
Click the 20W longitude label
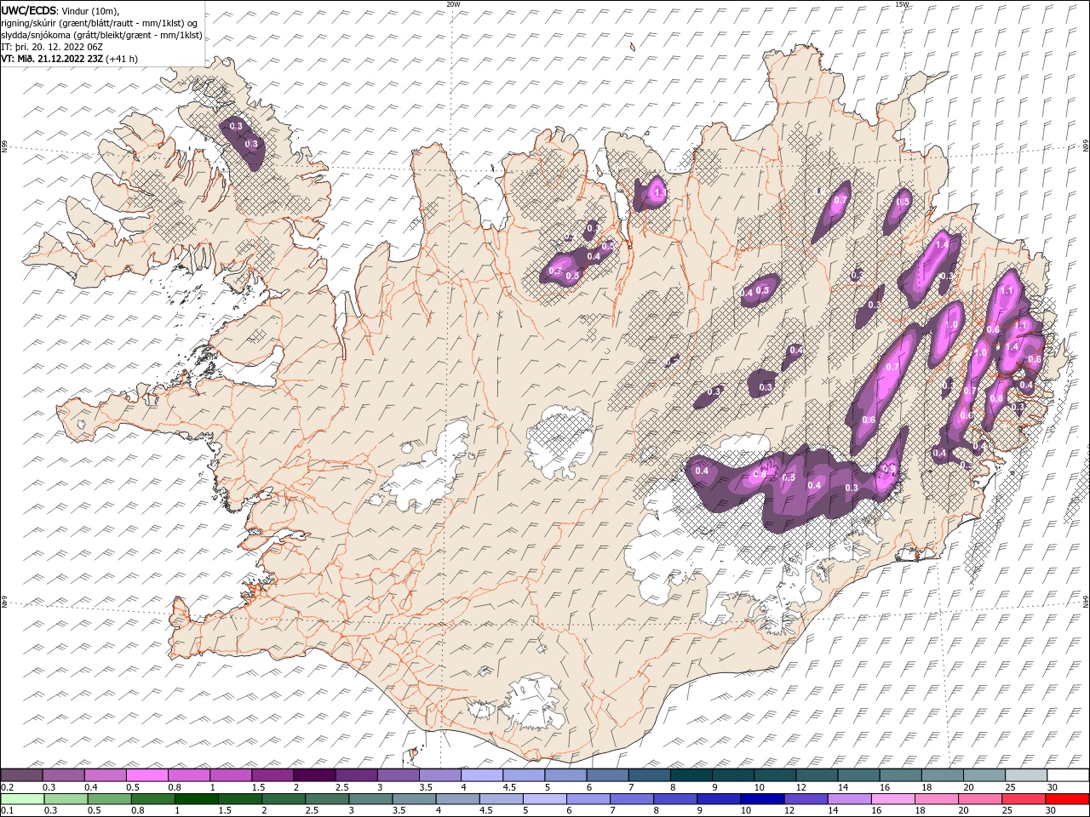pyautogui.click(x=453, y=4)
